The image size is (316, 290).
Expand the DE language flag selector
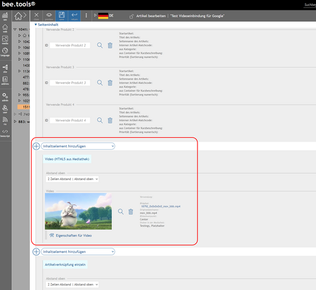click(x=95, y=15)
